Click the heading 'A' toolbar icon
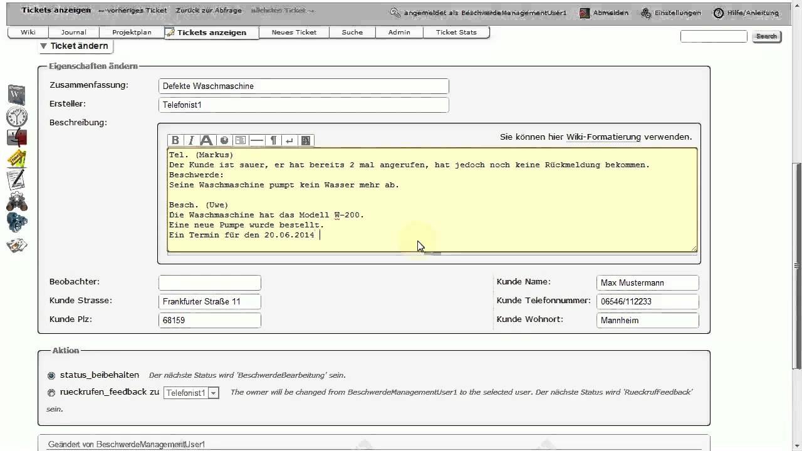 [x=206, y=140]
